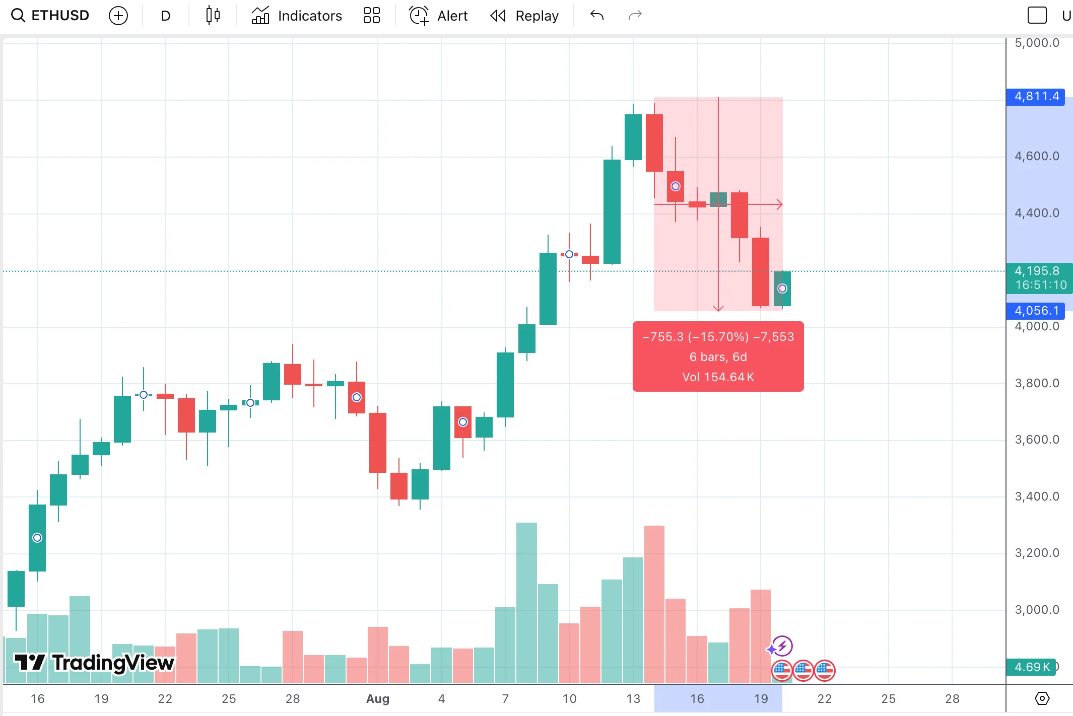Click the undo arrow
Image resolution: width=1073 pixels, height=716 pixels.
tap(597, 16)
